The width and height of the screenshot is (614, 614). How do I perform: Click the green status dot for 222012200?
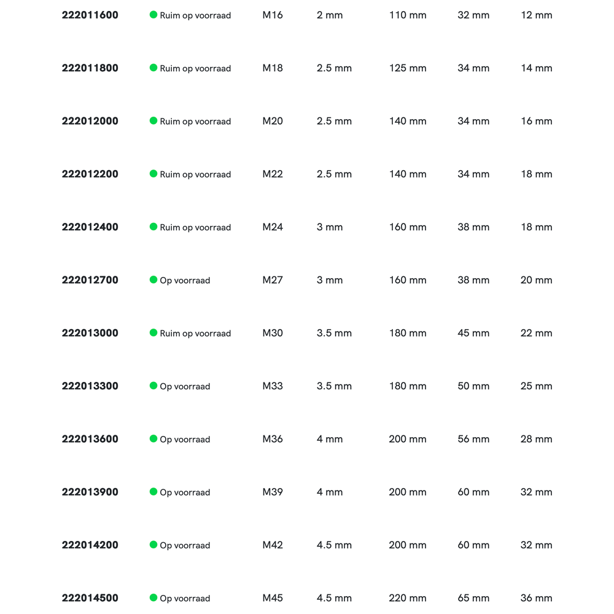pyautogui.click(x=153, y=174)
